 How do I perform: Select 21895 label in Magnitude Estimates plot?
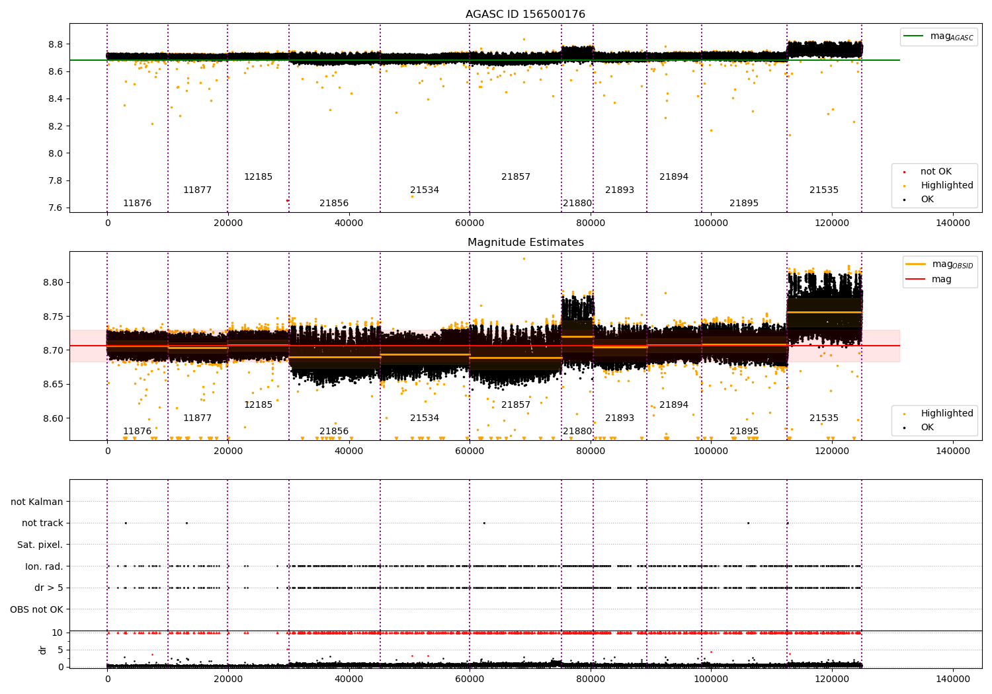click(744, 432)
